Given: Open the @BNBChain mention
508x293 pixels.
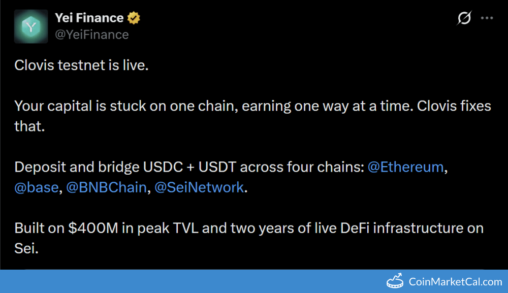Looking at the screenshot, I should pyautogui.click(x=107, y=187).
